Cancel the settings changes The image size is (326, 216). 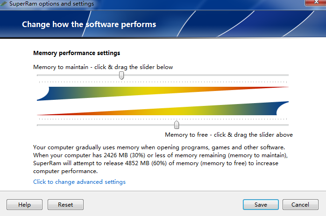[x=300, y=205]
